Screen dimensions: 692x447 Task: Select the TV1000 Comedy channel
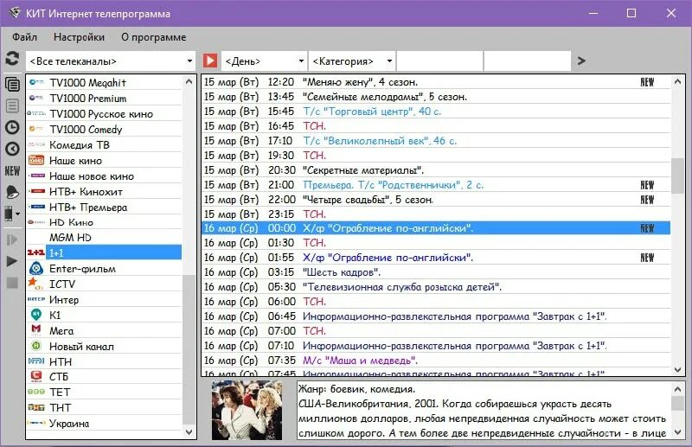(104, 130)
